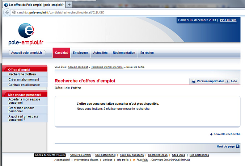Click Nouvelle recherche link
245x166 pixels.
[227, 134]
